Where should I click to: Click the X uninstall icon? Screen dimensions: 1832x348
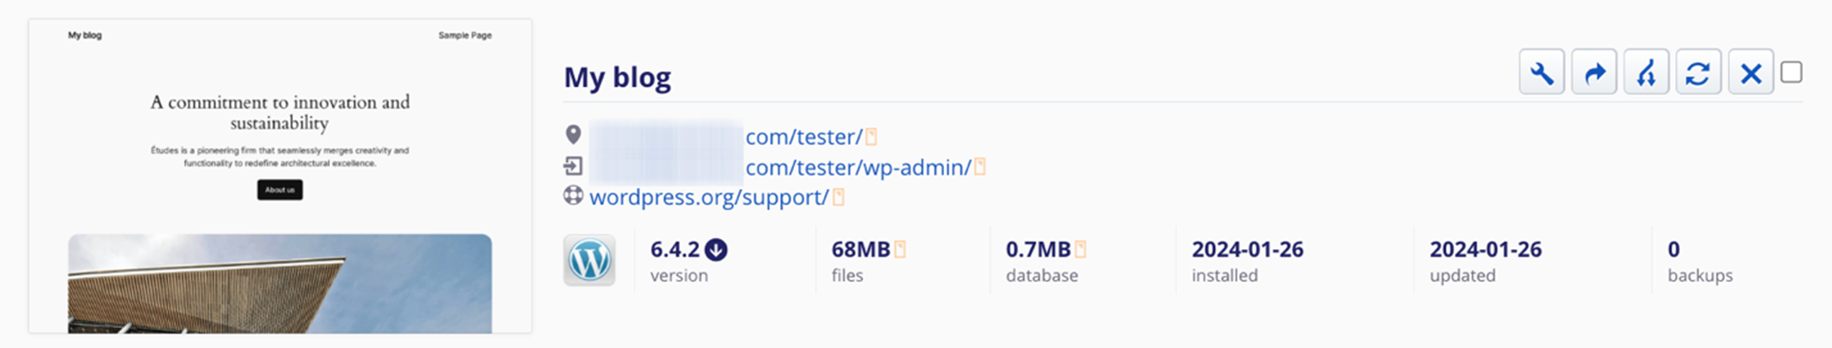click(x=1750, y=72)
